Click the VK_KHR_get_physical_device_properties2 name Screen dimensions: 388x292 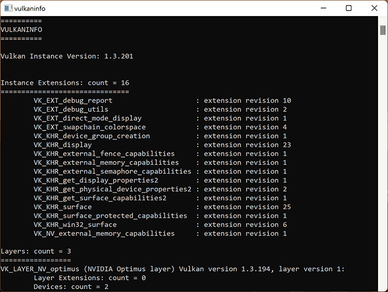tap(113, 189)
